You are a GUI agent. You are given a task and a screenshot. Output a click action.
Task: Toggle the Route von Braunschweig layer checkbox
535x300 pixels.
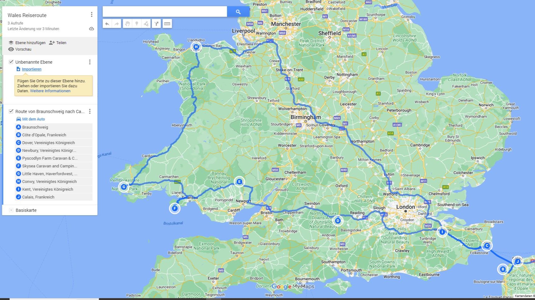11,111
